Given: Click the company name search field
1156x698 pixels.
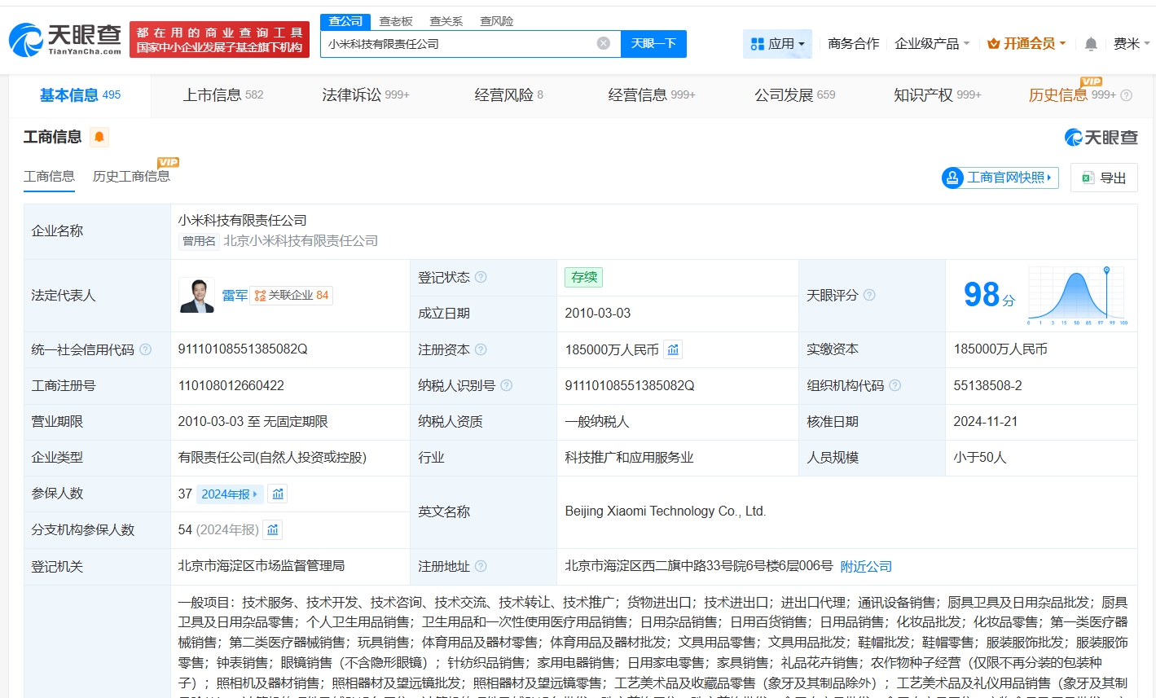Looking at the screenshot, I should point(456,44).
